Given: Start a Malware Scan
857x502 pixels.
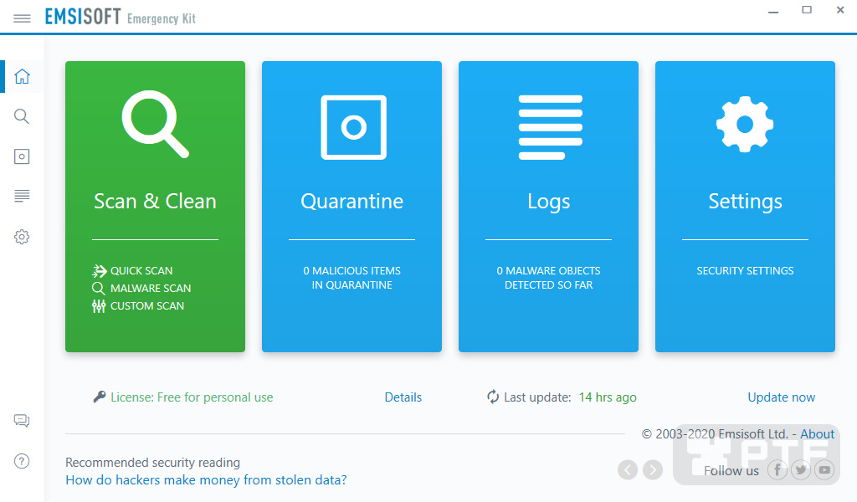Looking at the screenshot, I should pyautogui.click(x=141, y=289).
